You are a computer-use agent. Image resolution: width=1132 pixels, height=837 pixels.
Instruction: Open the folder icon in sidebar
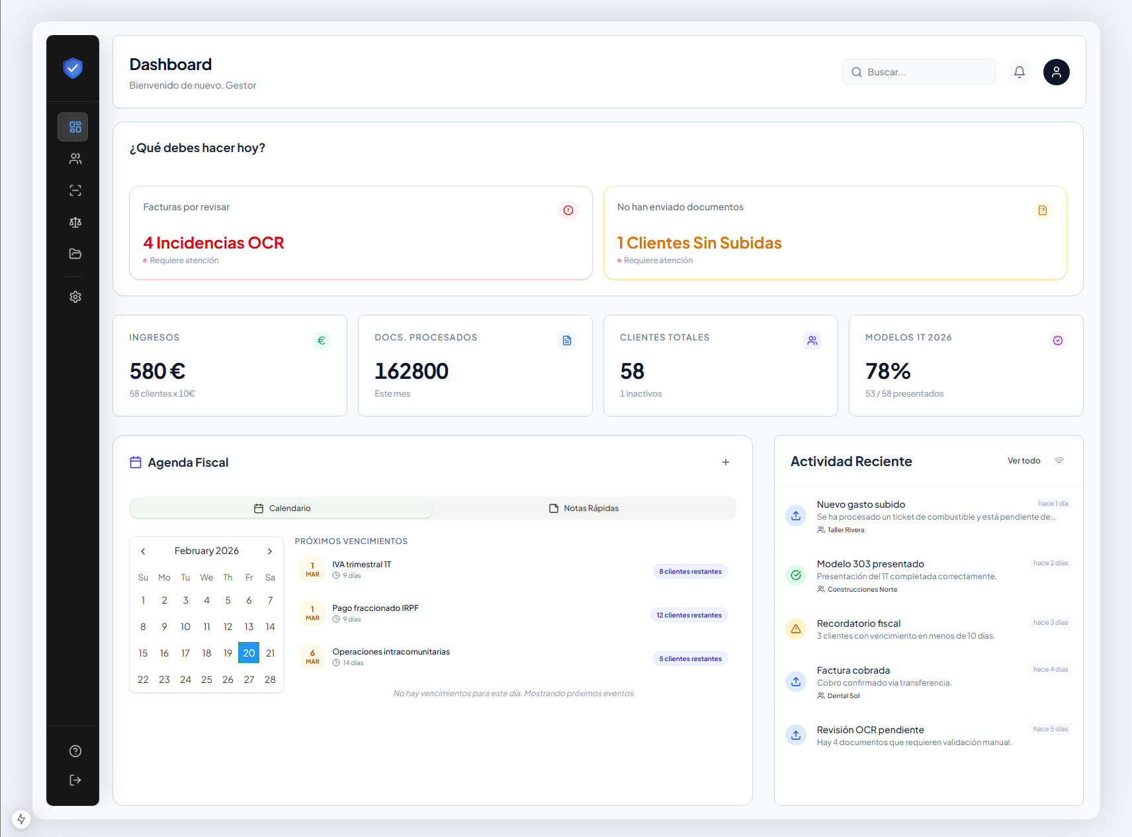click(75, 254)
